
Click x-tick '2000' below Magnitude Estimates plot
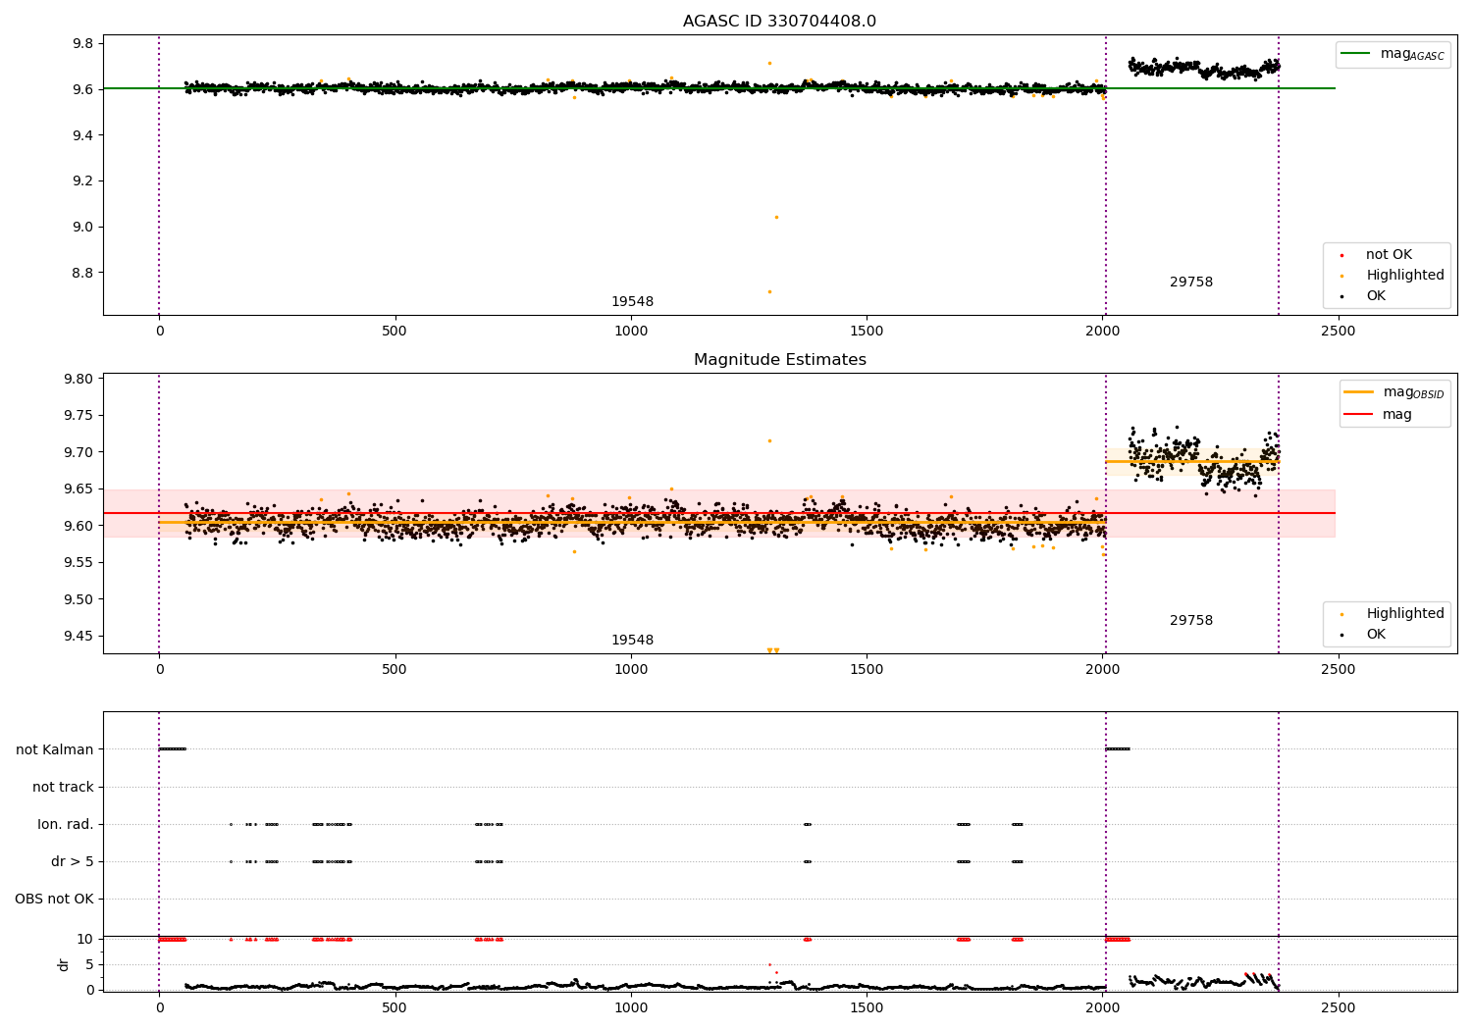[x=1103, y=670]
